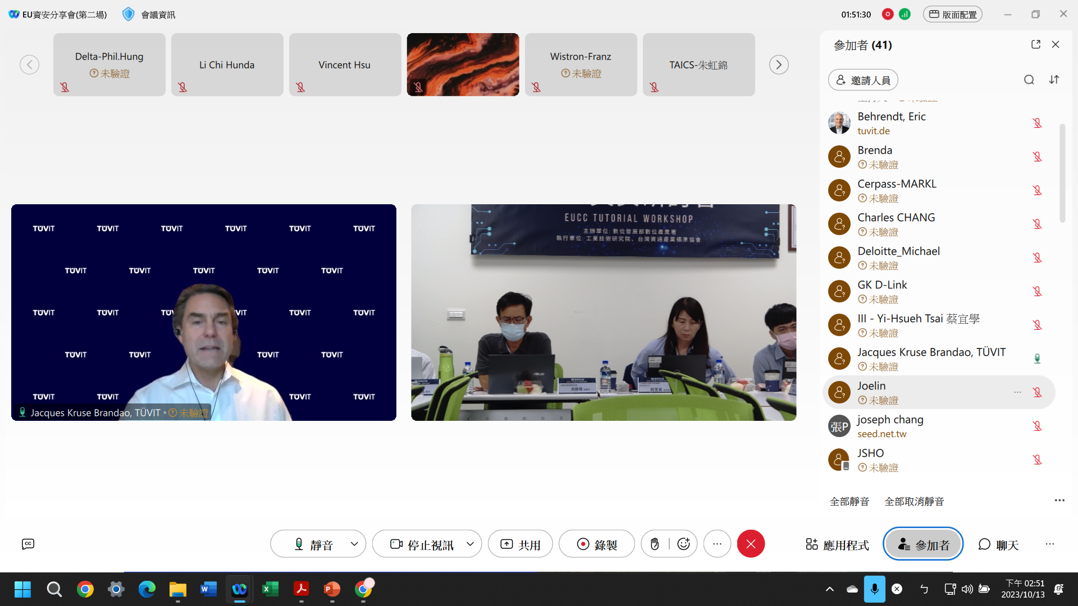Screen dimensions: 1078x606
Task: Show next video thumbnails arrow
Action: [x=779, y=65]
